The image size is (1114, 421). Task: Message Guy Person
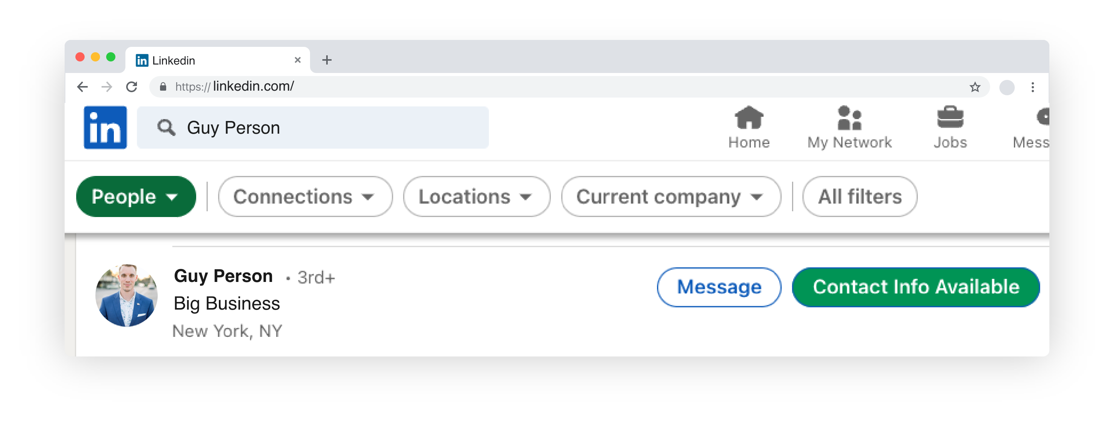tap(719, 287)
